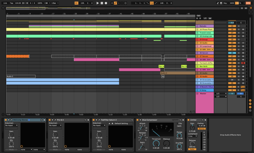Open the quantization menu set to 1 Bar

[55, 3]
